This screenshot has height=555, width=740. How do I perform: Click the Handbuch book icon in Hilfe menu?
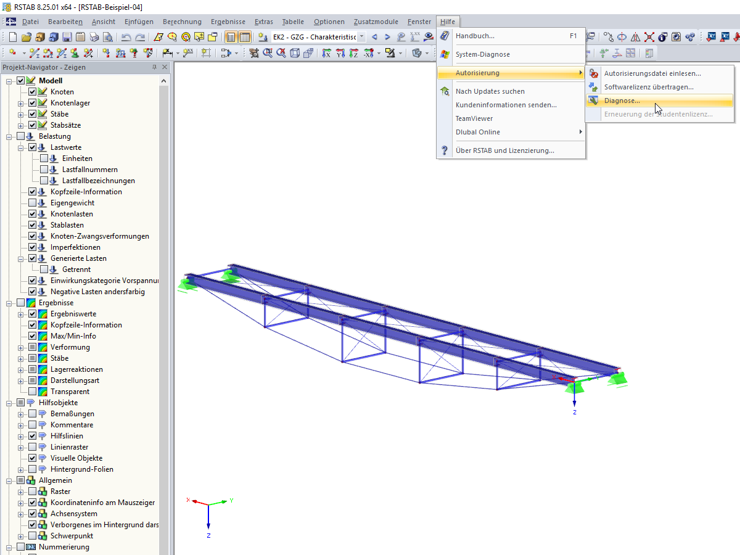point(445,36)
